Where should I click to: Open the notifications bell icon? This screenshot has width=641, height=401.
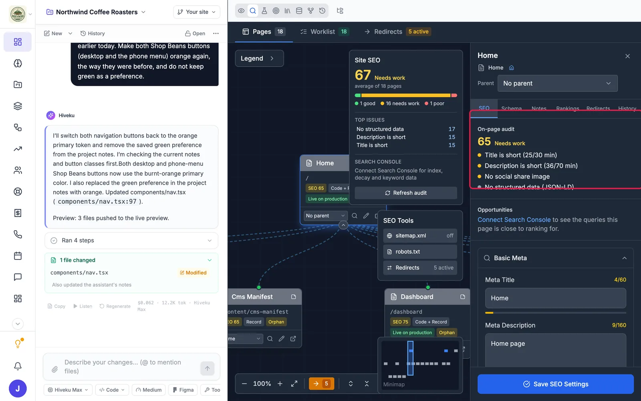[x=18, y=366]
